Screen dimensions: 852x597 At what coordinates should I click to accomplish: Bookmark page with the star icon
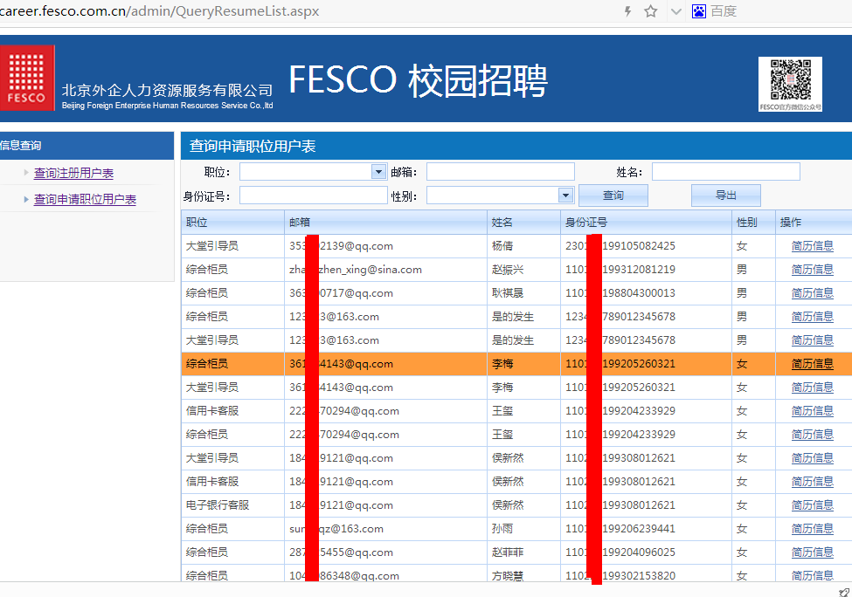[650, 11]
